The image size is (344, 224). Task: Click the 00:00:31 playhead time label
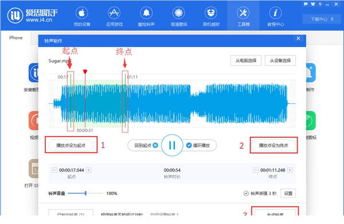coord(85,130)
